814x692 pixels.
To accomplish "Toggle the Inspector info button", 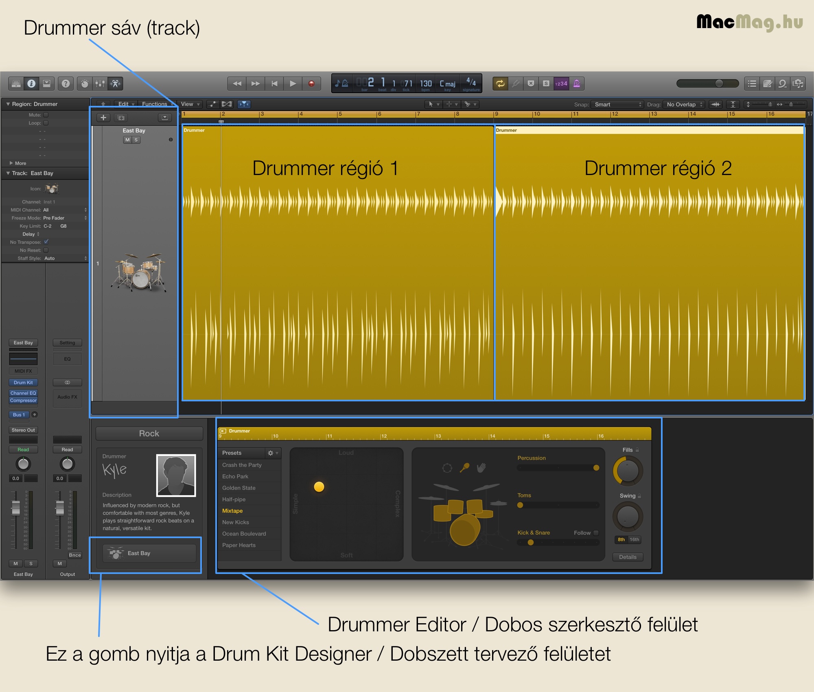I will click(x=31, y=83).
